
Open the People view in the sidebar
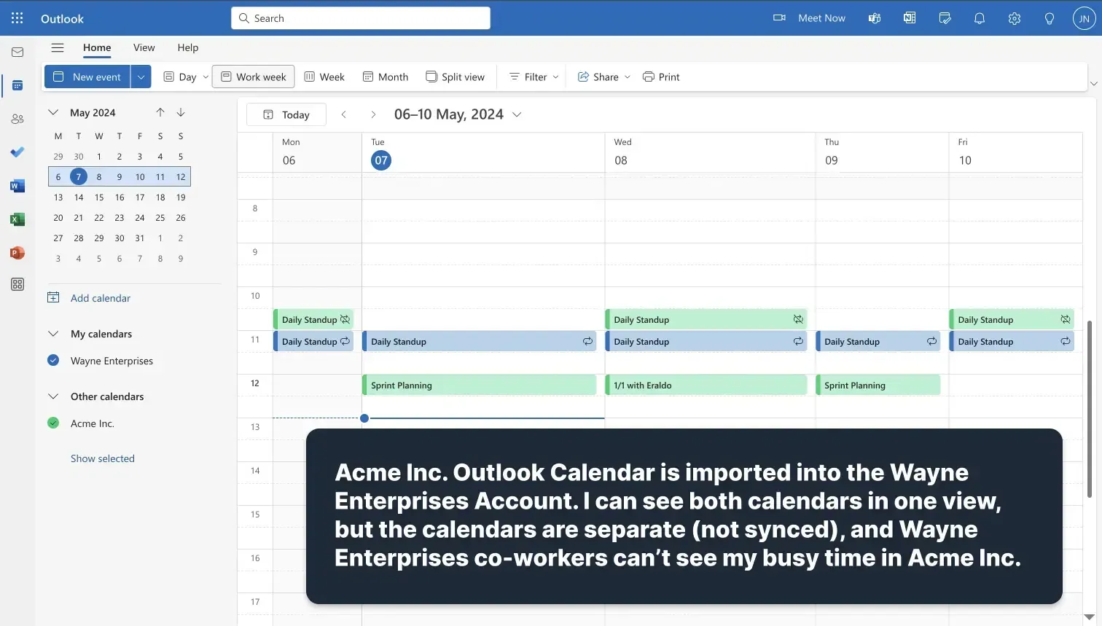point(17,119)
